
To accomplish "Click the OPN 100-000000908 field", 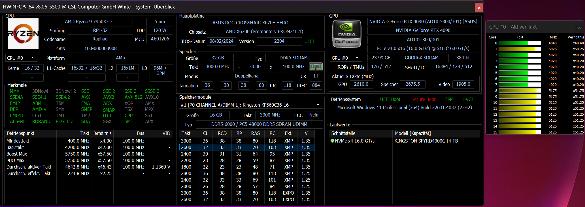I will click(101, 49).
